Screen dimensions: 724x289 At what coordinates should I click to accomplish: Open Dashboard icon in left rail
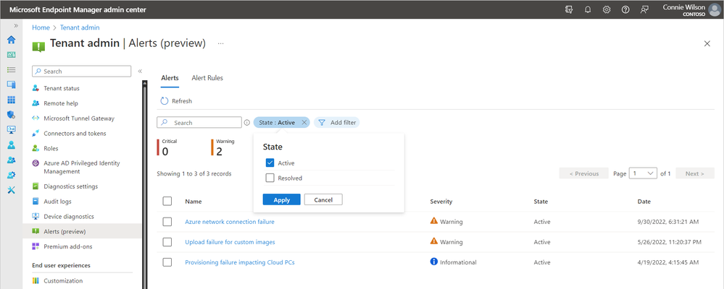[x=12, y=55]
